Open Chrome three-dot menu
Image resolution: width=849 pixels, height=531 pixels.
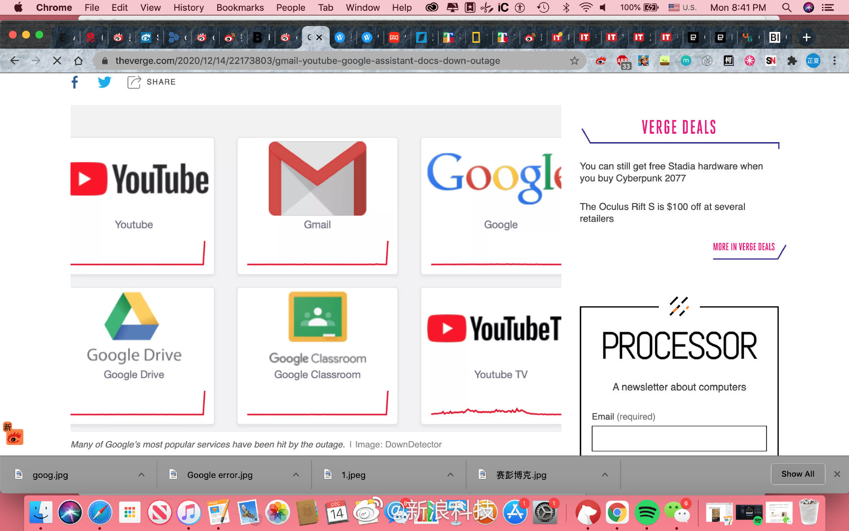click(834, 60)
